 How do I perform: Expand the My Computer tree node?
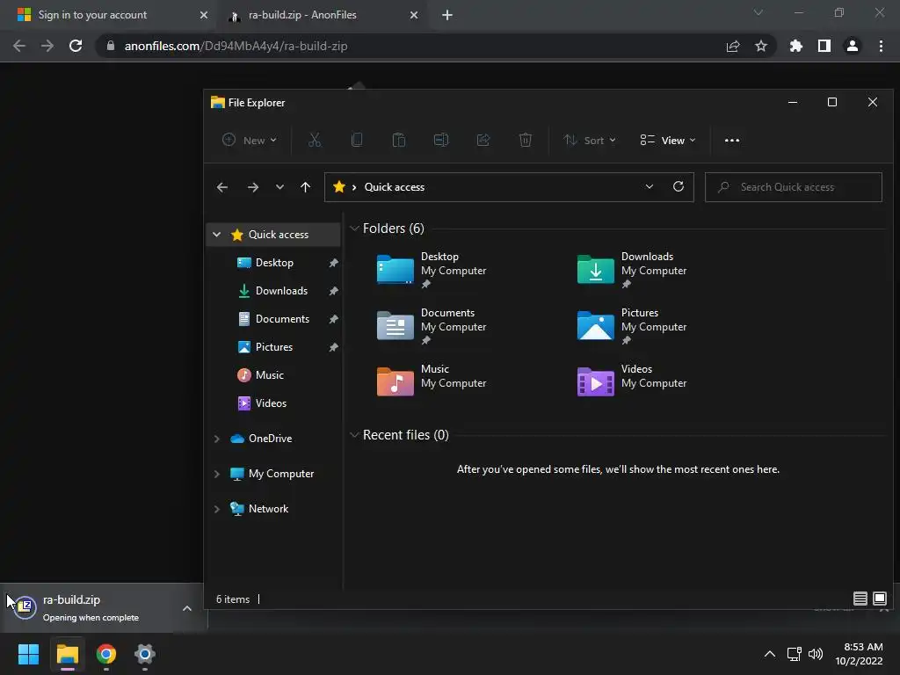[x=216, y=474]
